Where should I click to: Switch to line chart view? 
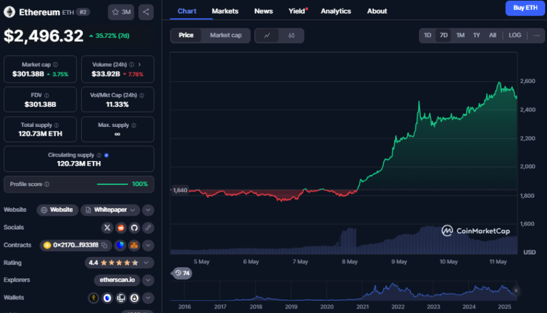[267, 35]
